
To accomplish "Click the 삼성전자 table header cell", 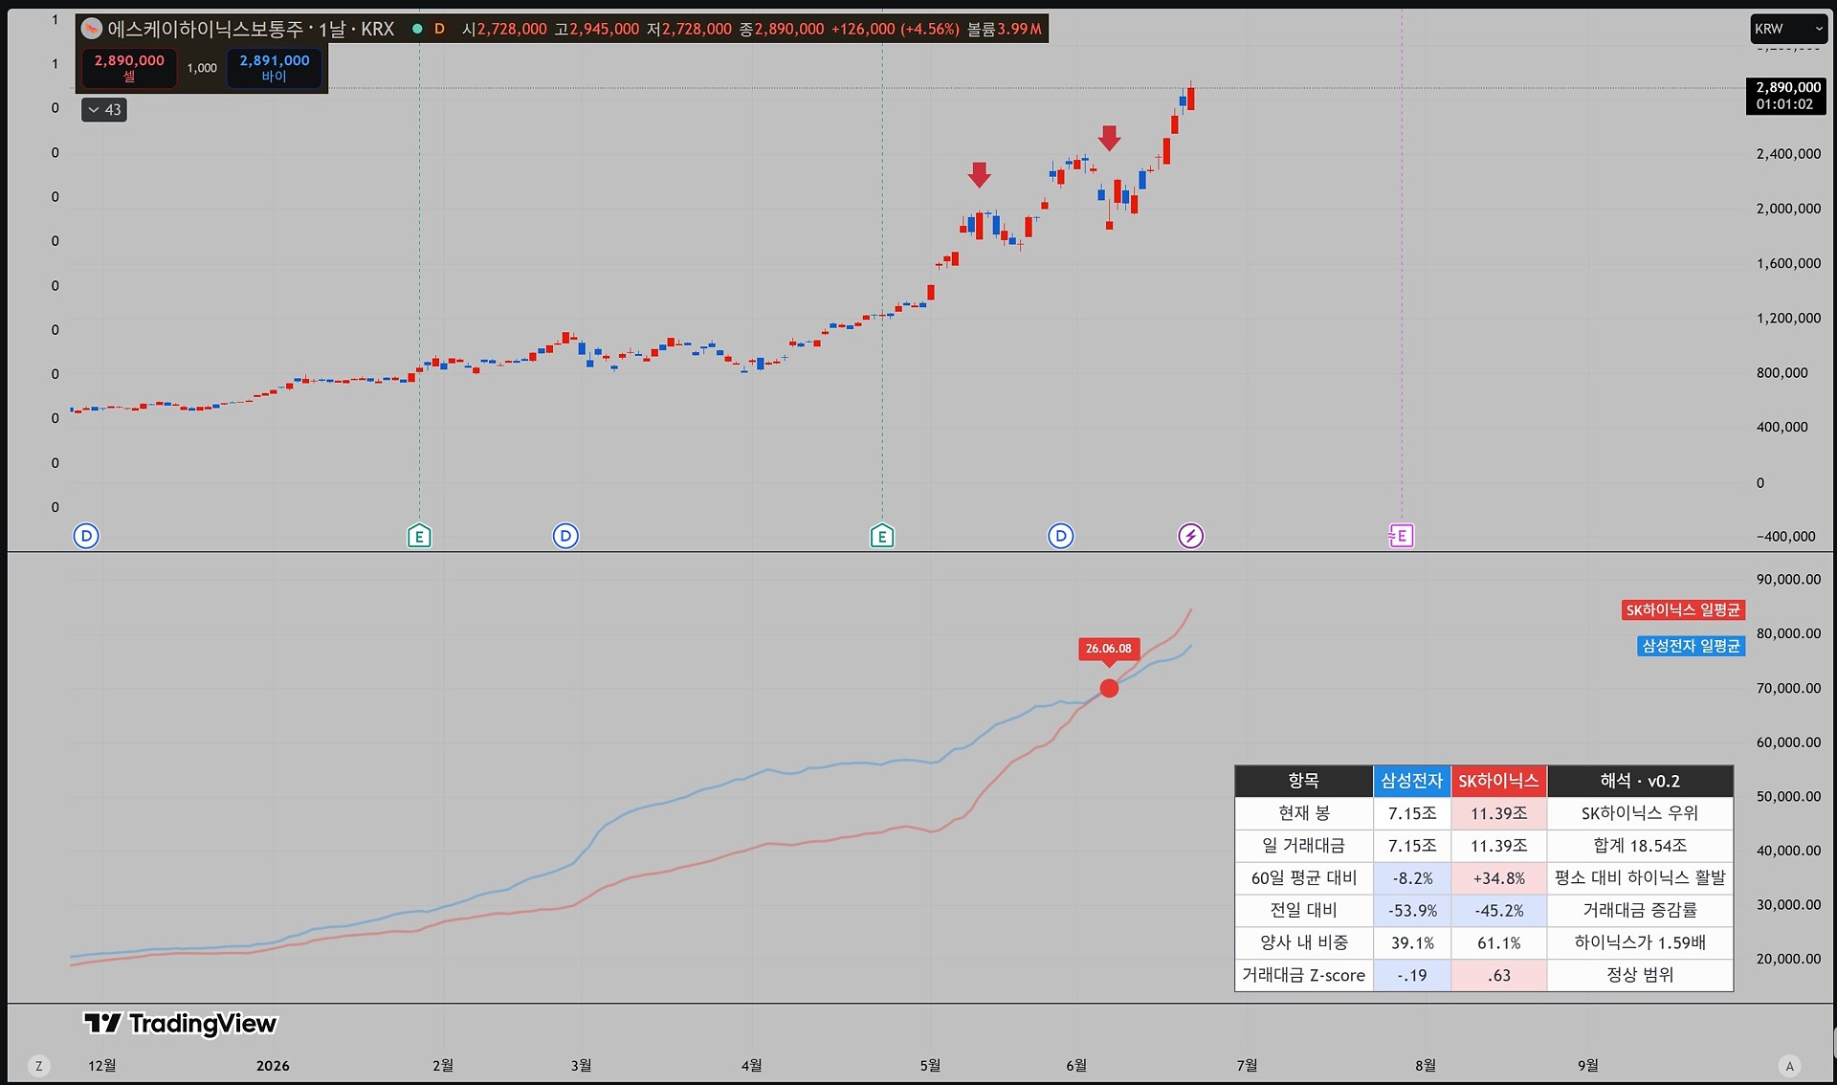I will pyautogui.click(x=1412, y=781).
